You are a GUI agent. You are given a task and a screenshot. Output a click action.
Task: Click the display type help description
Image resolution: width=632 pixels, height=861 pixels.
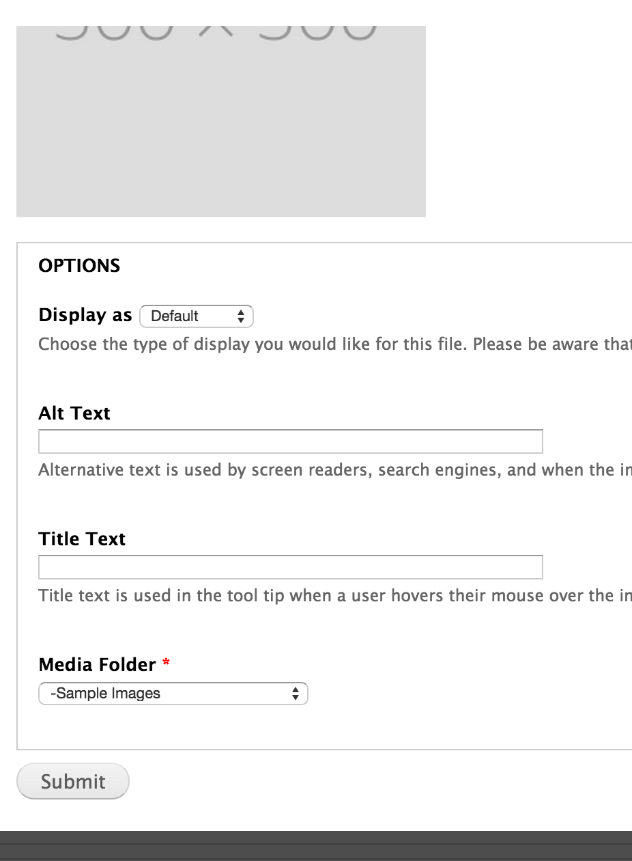[x=335, y=344]
